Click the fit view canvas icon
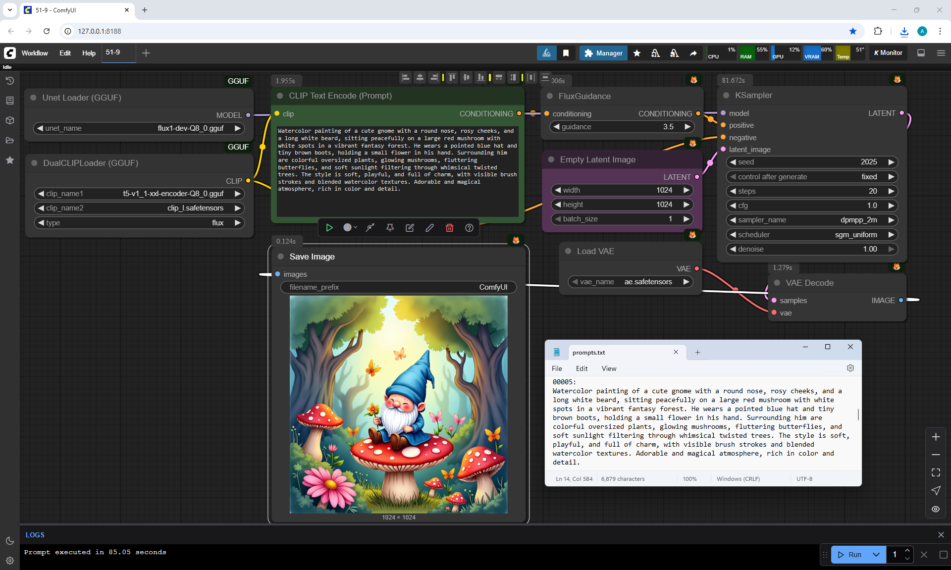 point(936,472)
